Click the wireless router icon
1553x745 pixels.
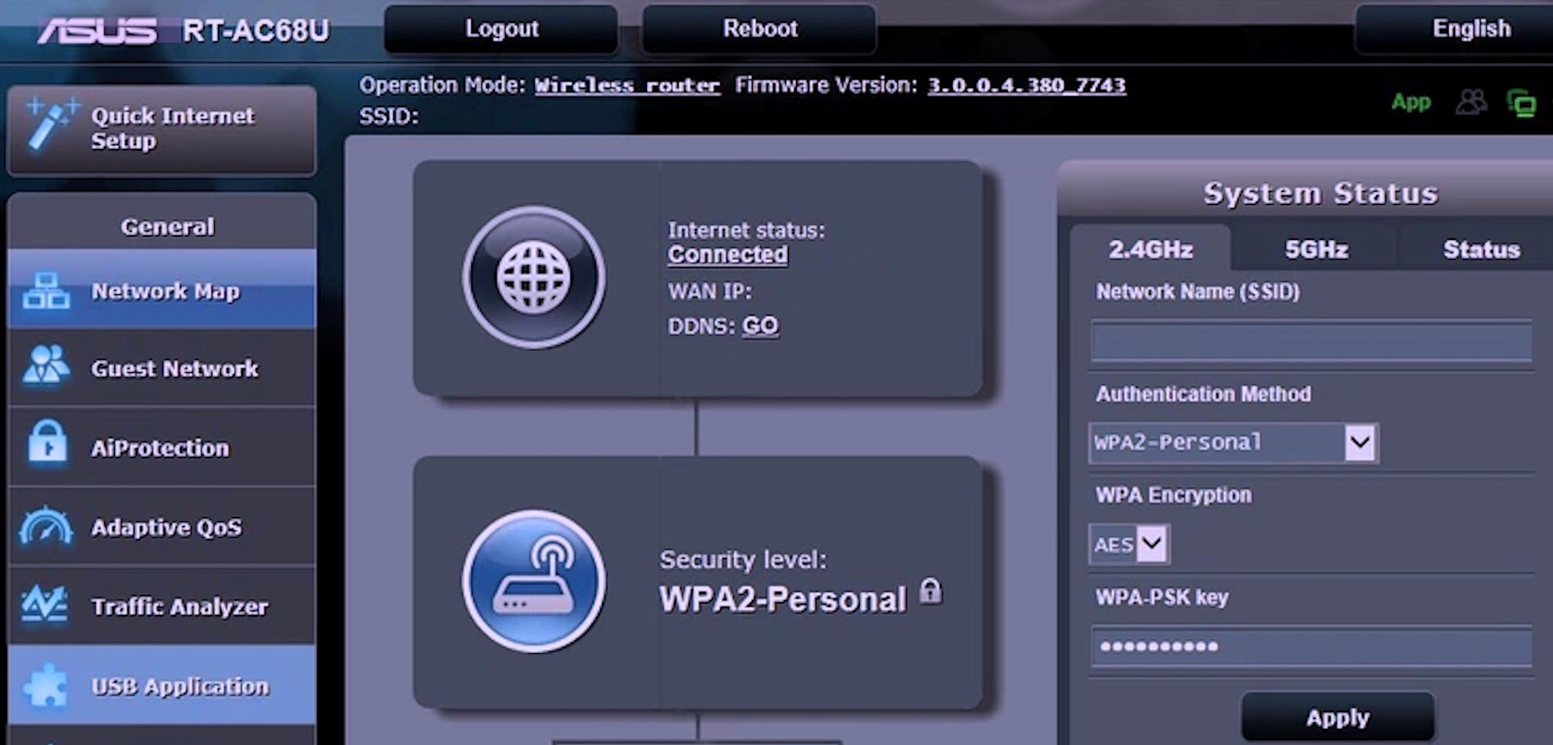point(534,581)
